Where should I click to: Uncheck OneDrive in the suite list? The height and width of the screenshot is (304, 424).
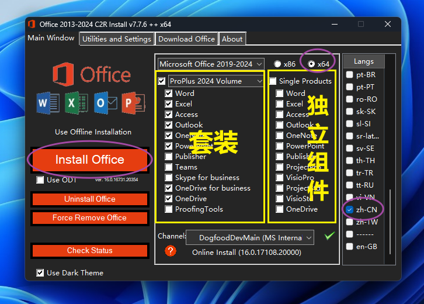point(168,199)
